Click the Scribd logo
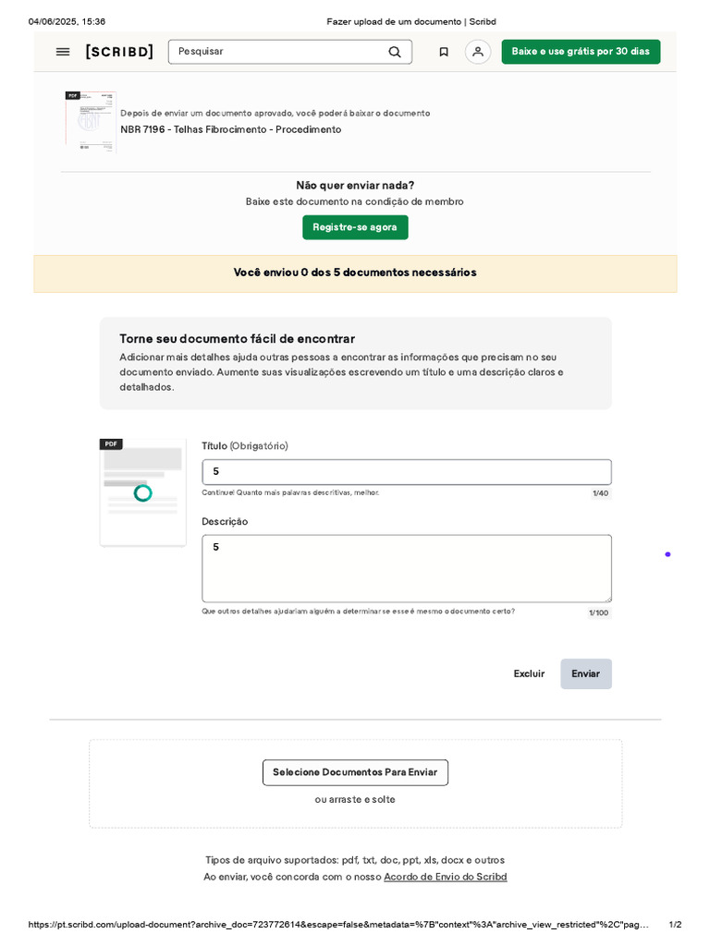 (x=119, y=52)
